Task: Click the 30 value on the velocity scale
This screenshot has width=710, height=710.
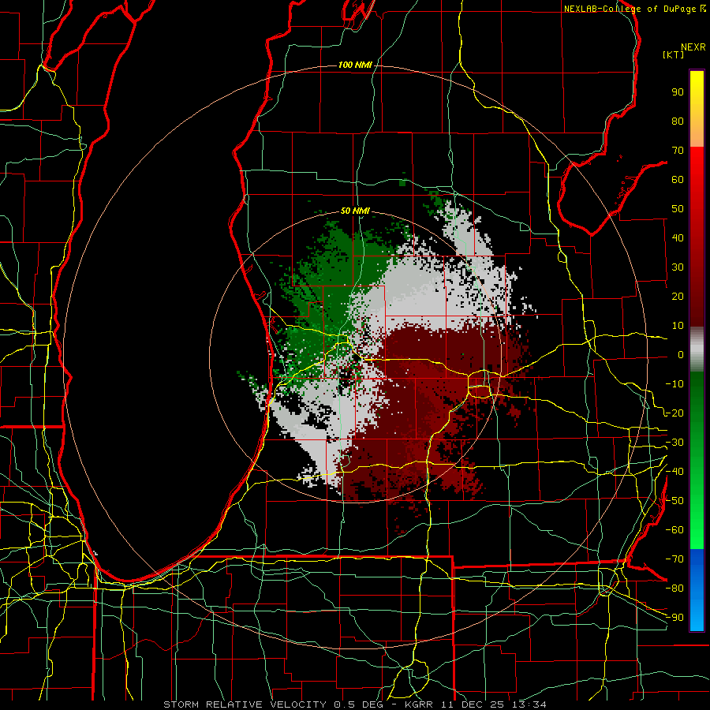Action: [678, 267]
